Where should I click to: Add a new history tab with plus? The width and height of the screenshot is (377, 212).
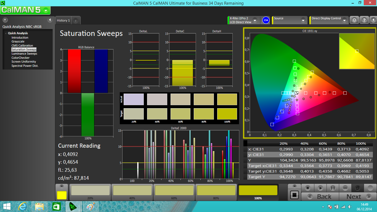(x=76, y=20)
